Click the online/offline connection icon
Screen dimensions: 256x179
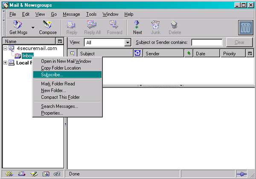click(x=242, y=174)
